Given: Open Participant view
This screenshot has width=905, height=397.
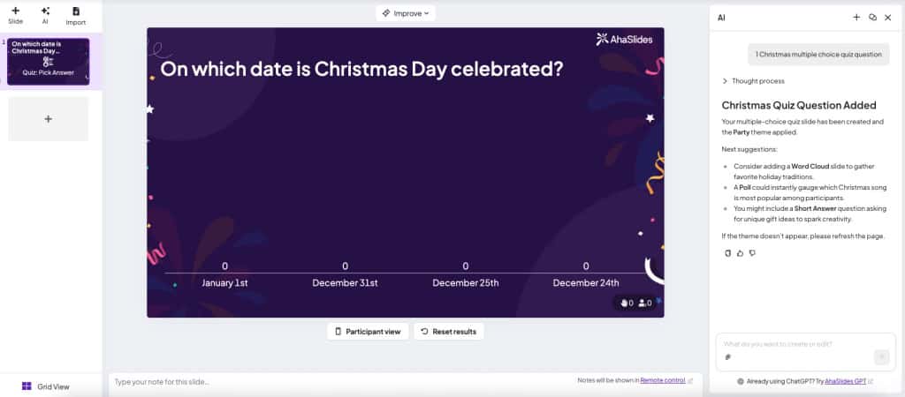Looking at the screenshot, I should (368, 332).
